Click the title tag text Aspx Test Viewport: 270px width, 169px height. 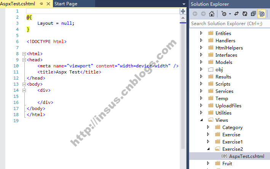[68, 72]
